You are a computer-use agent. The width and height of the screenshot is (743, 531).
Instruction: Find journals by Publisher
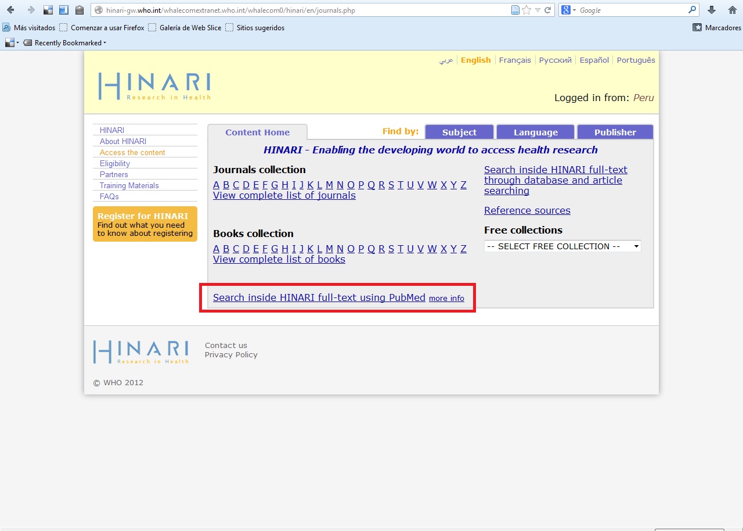(615, 132)
